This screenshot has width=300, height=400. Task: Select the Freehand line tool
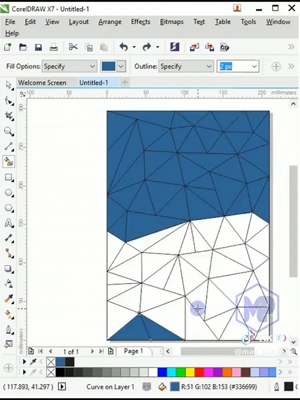pyautogui.click(x=9, y=147)
